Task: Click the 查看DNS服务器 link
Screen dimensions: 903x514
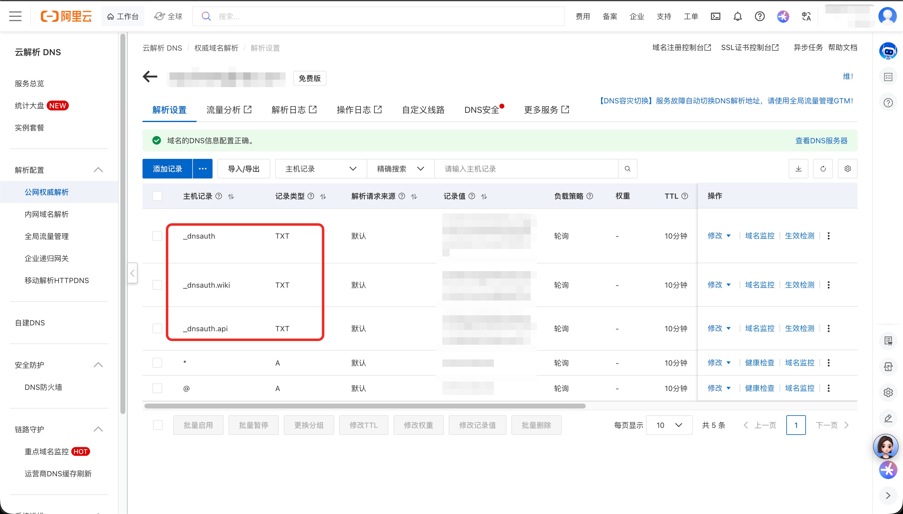Action: pos(821,140)
